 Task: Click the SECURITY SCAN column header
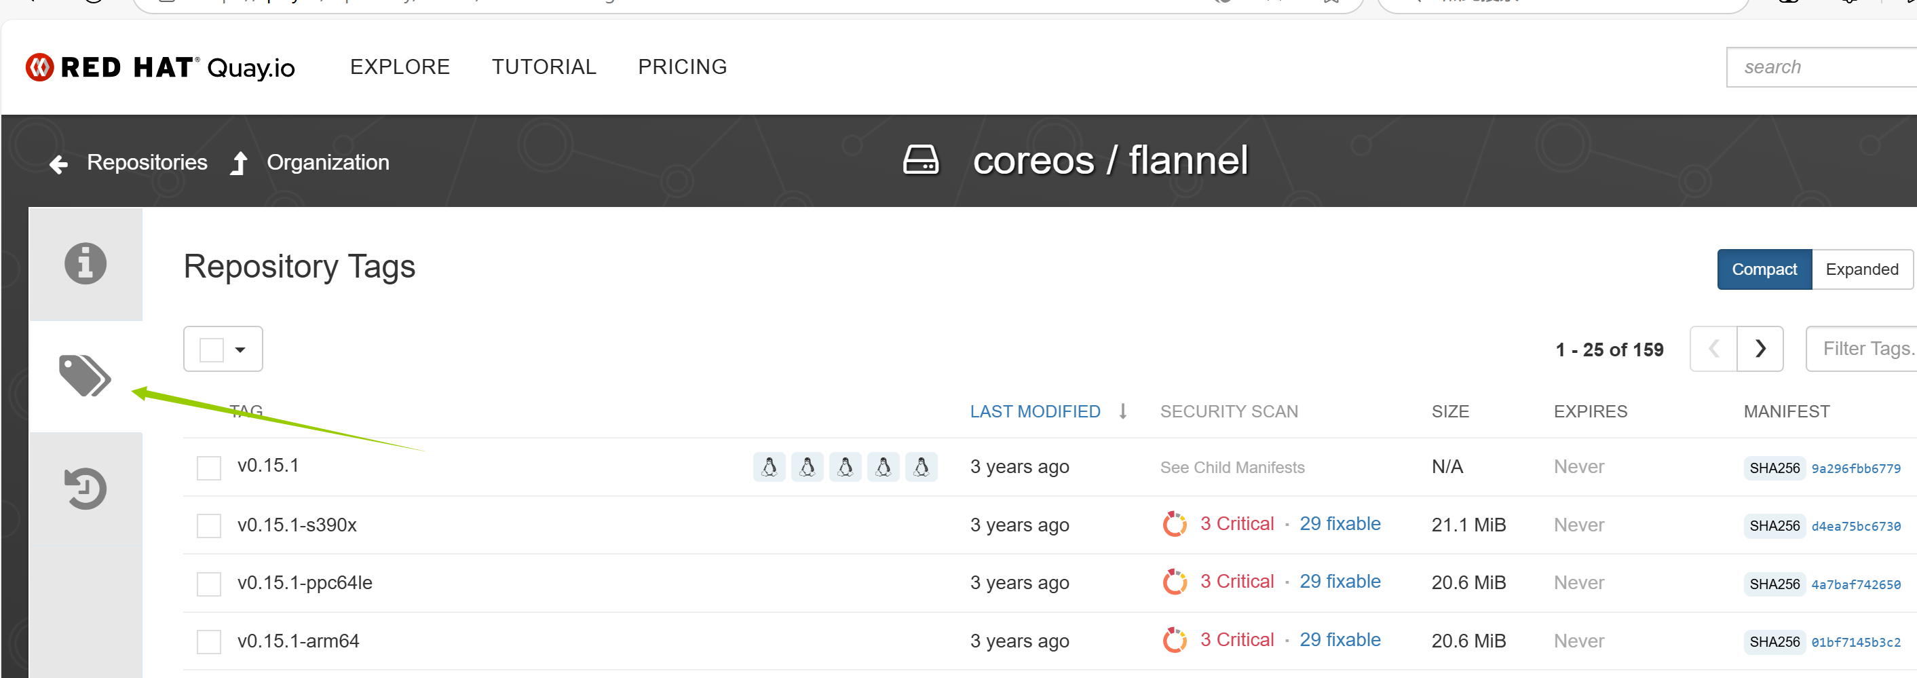(x=1229, y=411)
